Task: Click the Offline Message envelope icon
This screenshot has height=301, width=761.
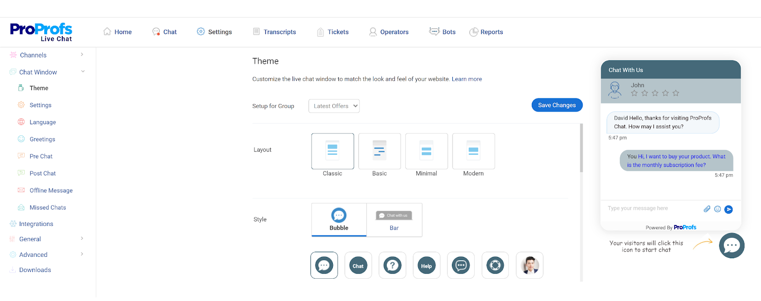Action: 21,190
